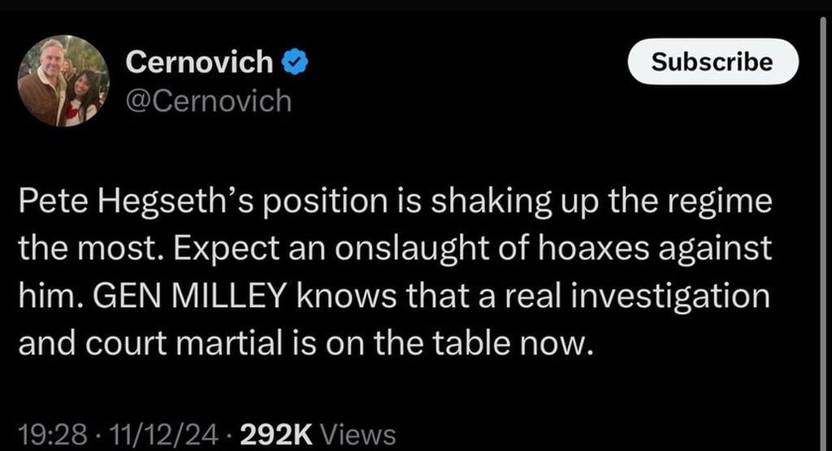Click the blue verified badge icon
The image size is (832, 451).
pos(294,62)
